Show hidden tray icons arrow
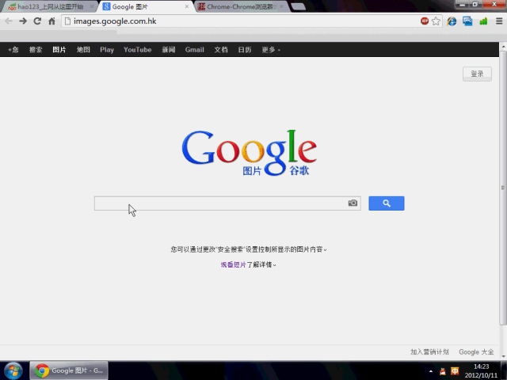This screenshot has height=380, width=507. [x=431, y=371]
